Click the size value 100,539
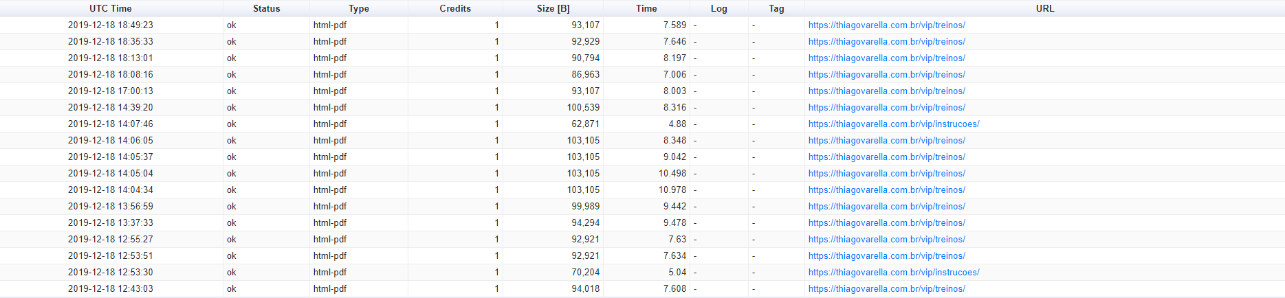This screenshot has width=1285, height=298. (x=583, y=108)
